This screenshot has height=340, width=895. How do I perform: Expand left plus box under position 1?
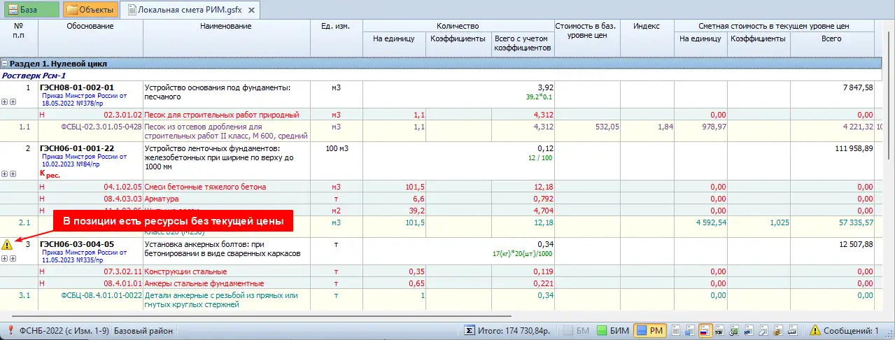tap(5, 102)
